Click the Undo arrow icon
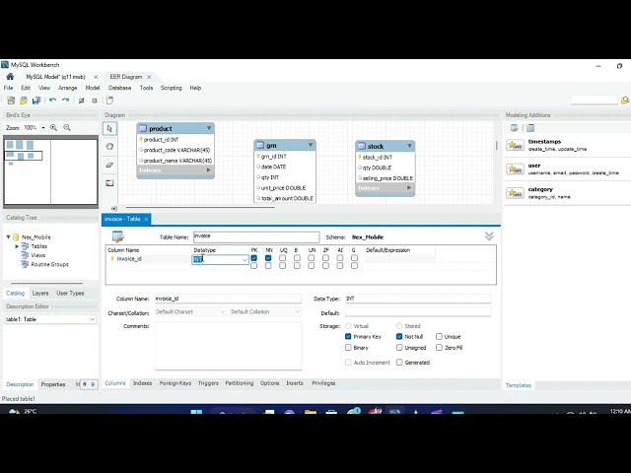631x473 pixels. pos(52,101)
